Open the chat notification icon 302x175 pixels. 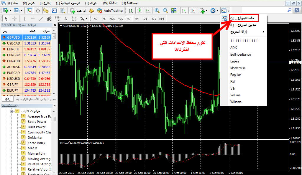[297, 11]
